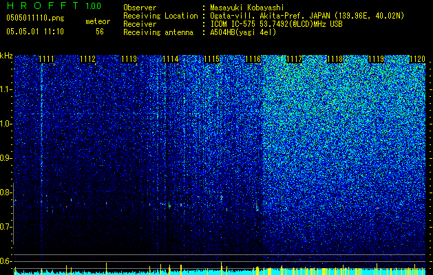
Task: Click the 1118 time marker
Action: 335,59
